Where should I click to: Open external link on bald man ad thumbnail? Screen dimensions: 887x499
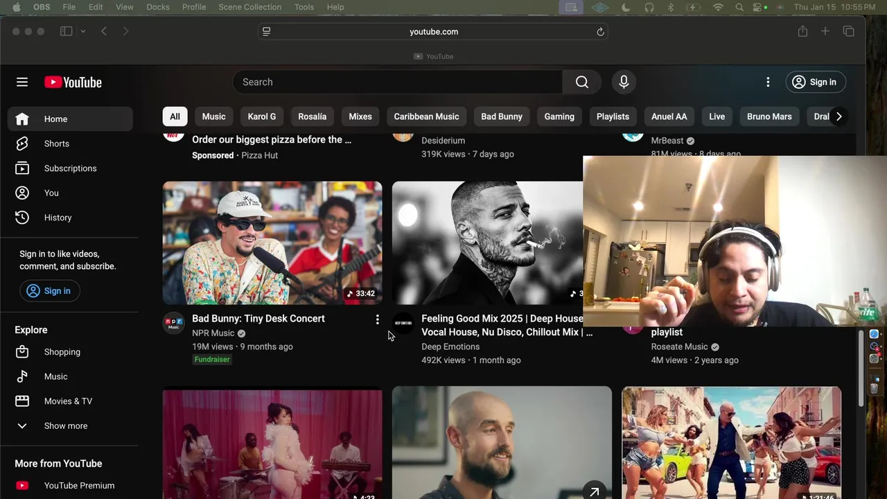(595, 492)
